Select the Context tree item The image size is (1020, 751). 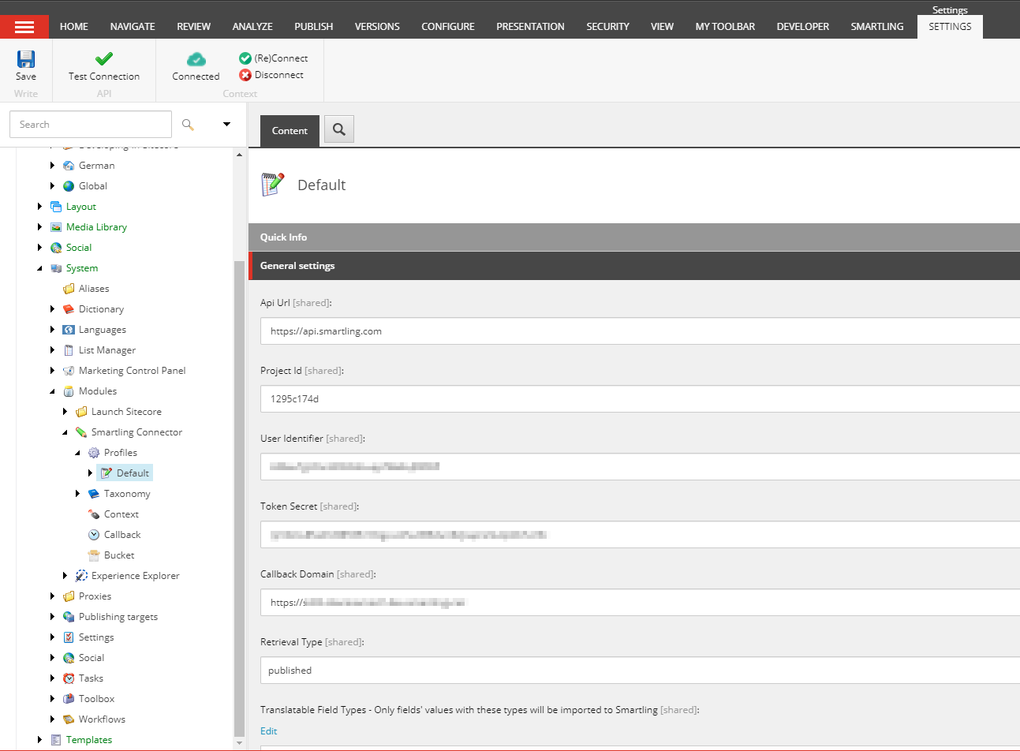[121, 514]
